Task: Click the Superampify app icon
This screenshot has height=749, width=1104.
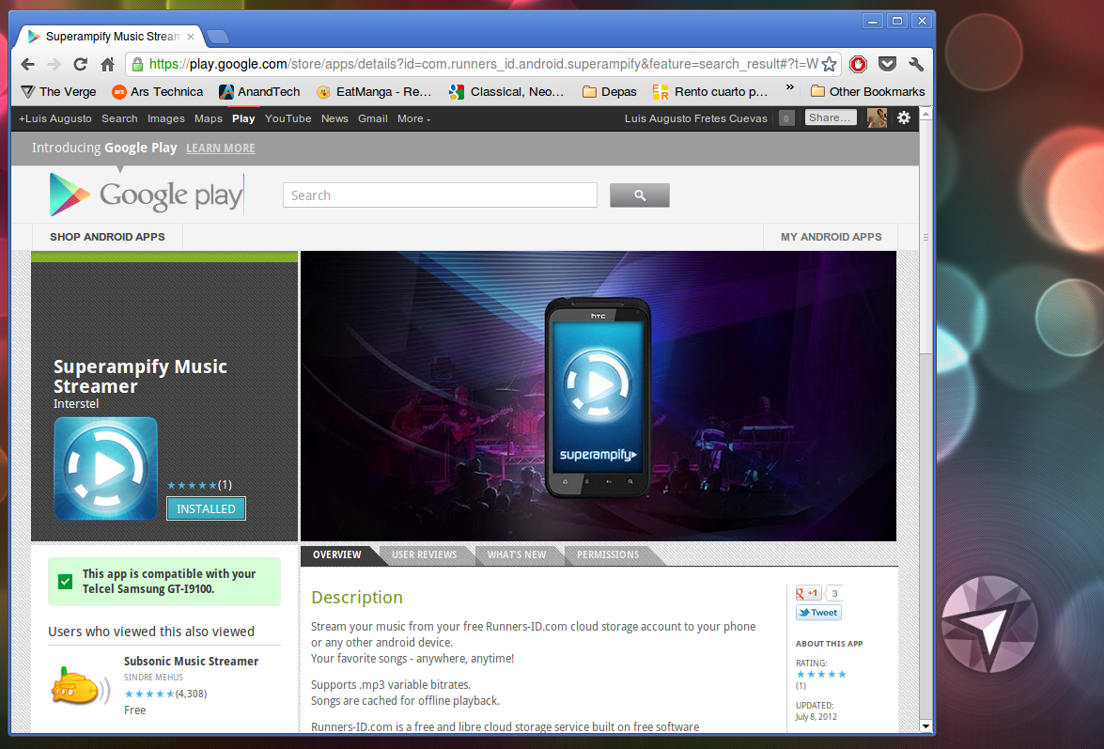Action: click(x=105, y=469)
